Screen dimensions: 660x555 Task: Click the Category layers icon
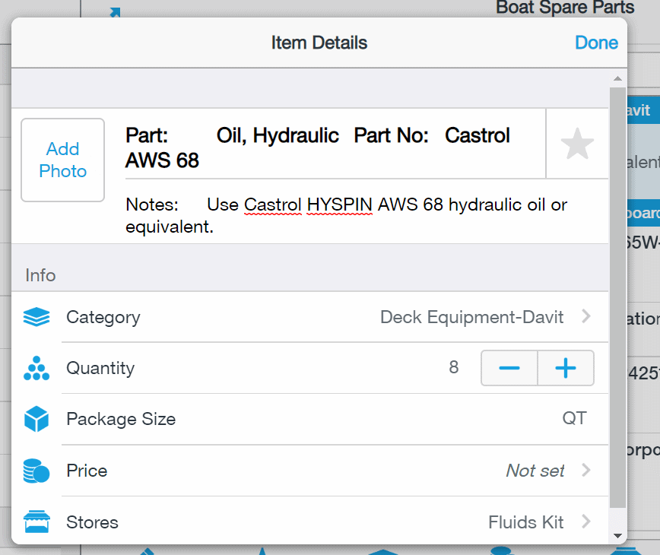tap(36, 317)
